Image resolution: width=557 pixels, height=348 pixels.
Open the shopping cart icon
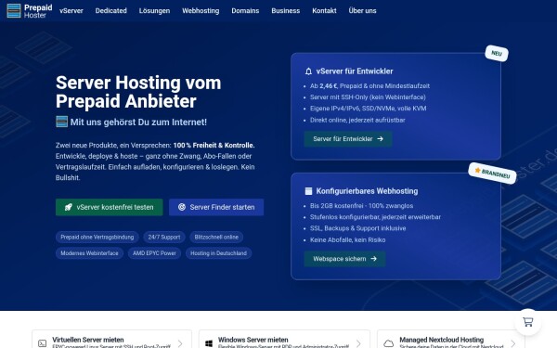[528, 322]
